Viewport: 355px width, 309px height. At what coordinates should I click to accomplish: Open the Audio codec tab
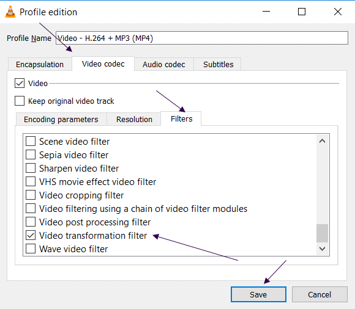point(164,64)
